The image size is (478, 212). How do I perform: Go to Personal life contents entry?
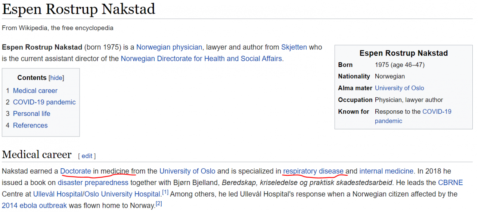pyautogui.click(x=31, y=114)
